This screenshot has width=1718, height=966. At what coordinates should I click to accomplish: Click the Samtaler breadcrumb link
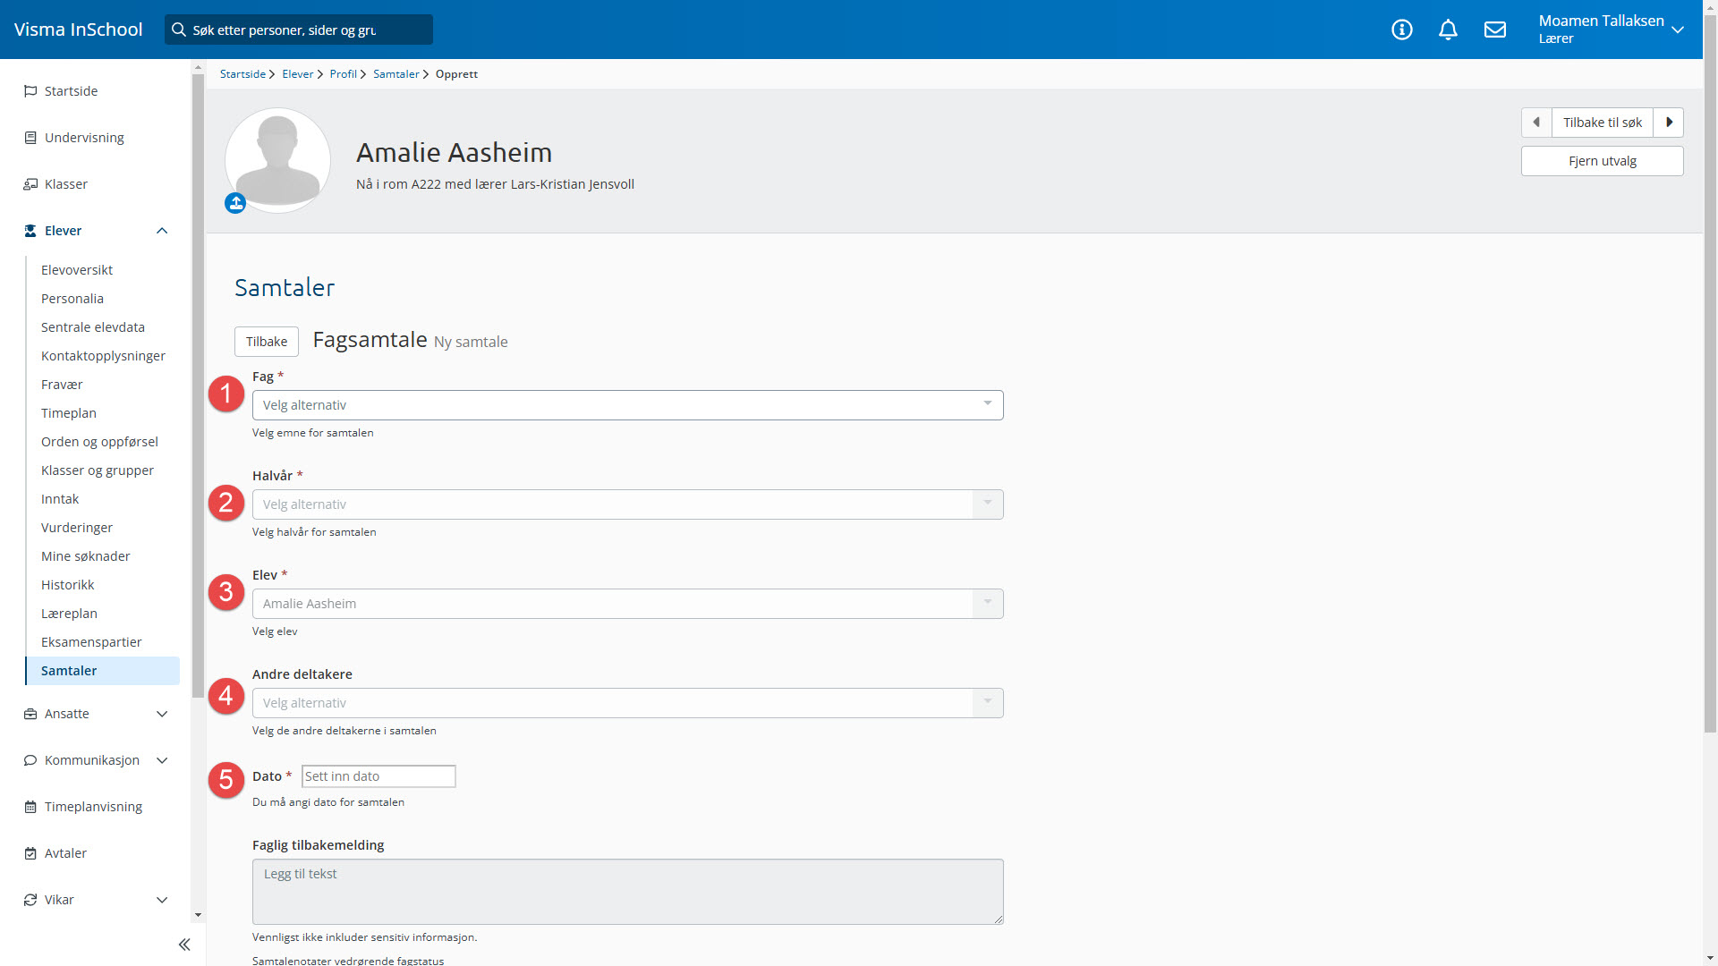pyautogui.click(x=395, y=74)
